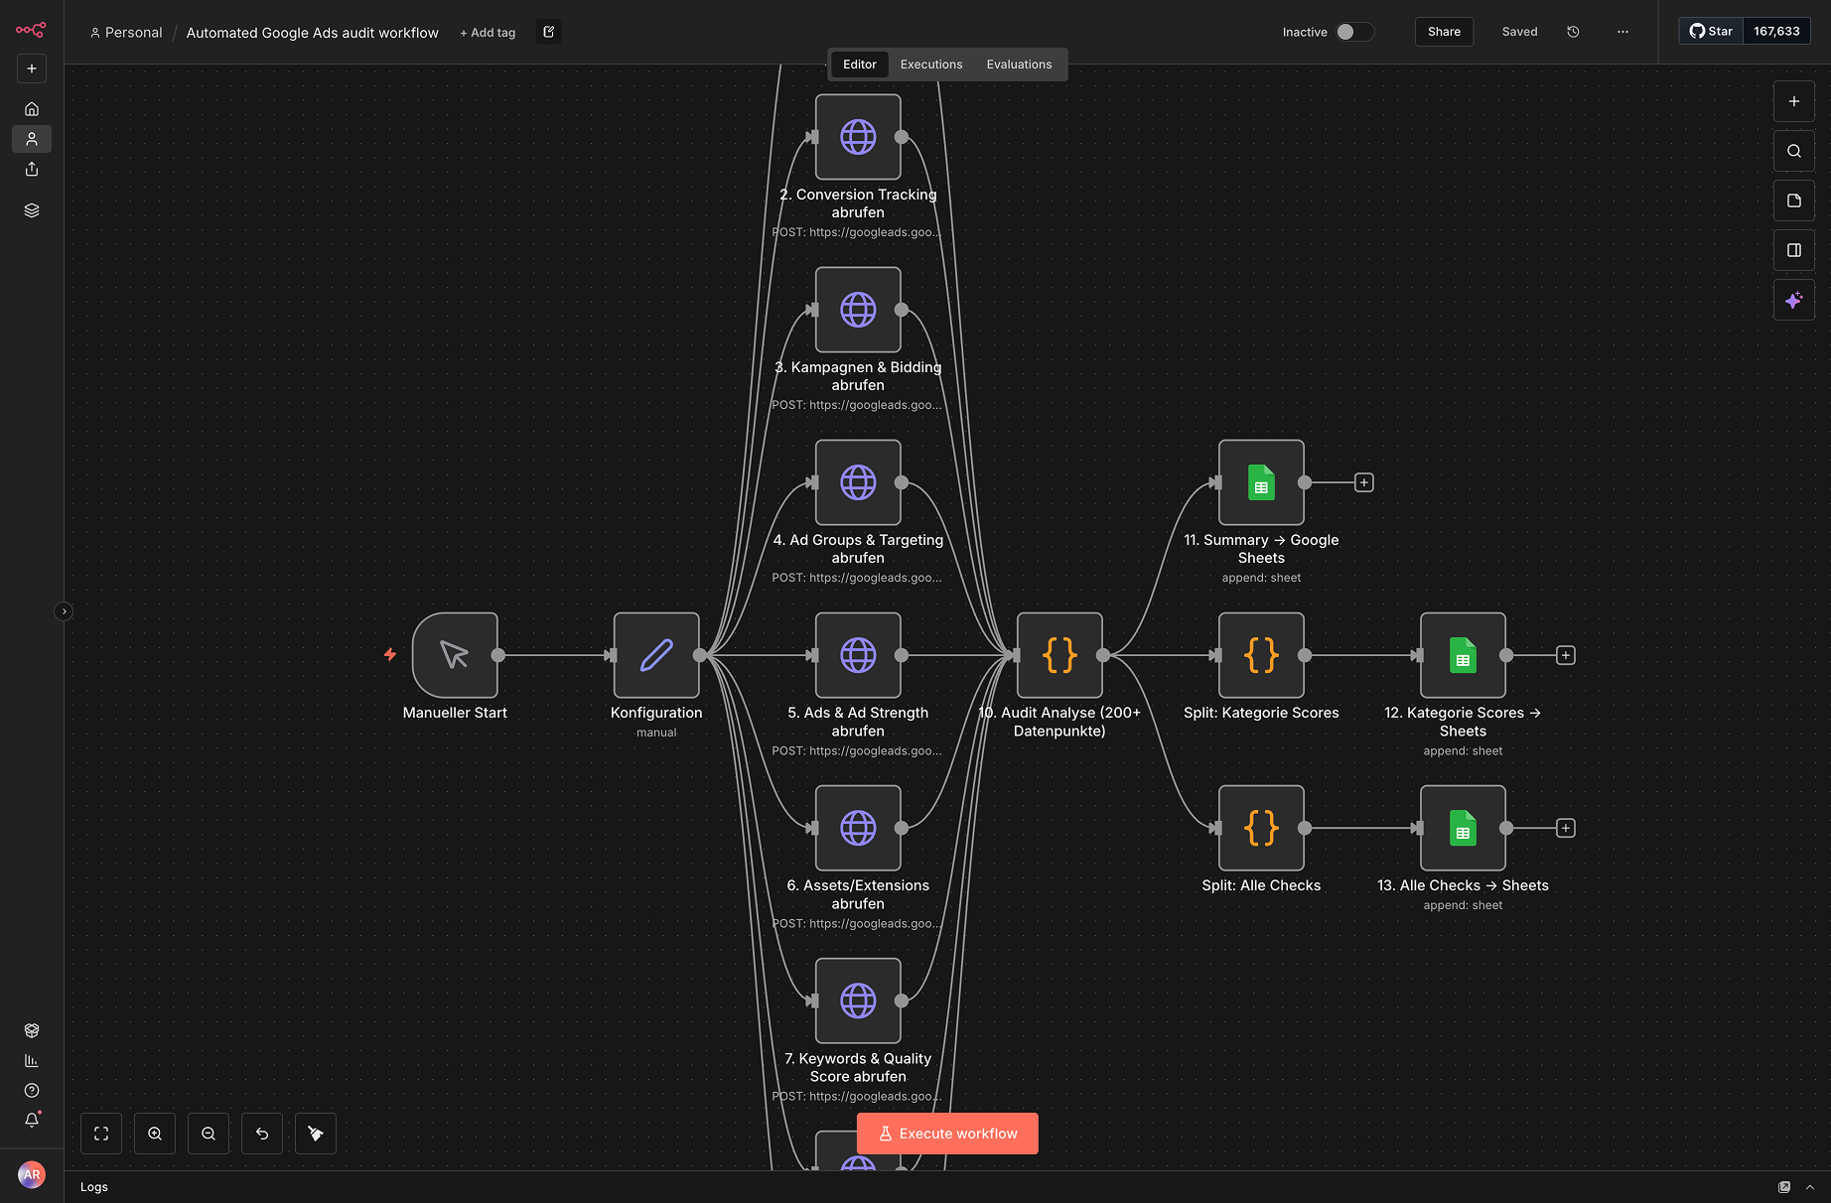Expand the Logs panel chevron
1831x1203 pixels.
coord(1809,1187)
